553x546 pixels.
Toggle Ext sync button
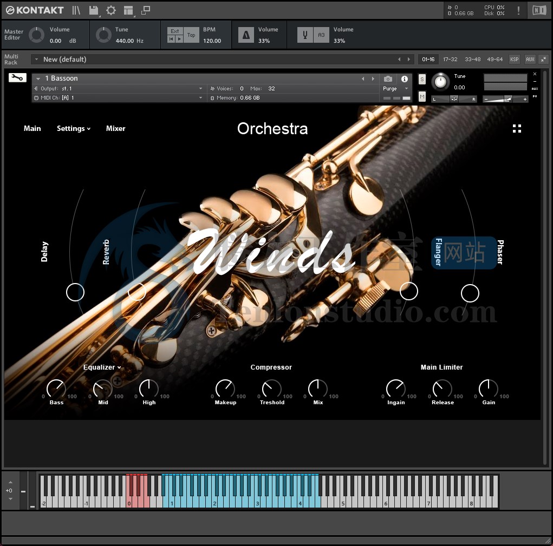(175, 31)
